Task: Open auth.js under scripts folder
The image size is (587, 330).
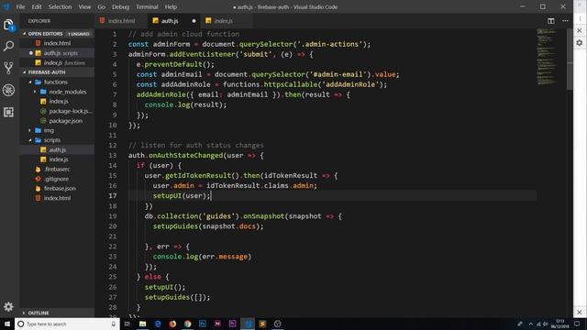Action: pos(57,149)
